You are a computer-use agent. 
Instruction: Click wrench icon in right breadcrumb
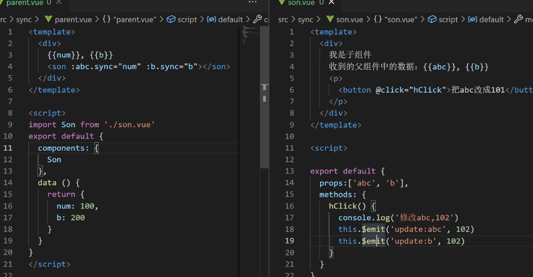(x=518, y=19)
